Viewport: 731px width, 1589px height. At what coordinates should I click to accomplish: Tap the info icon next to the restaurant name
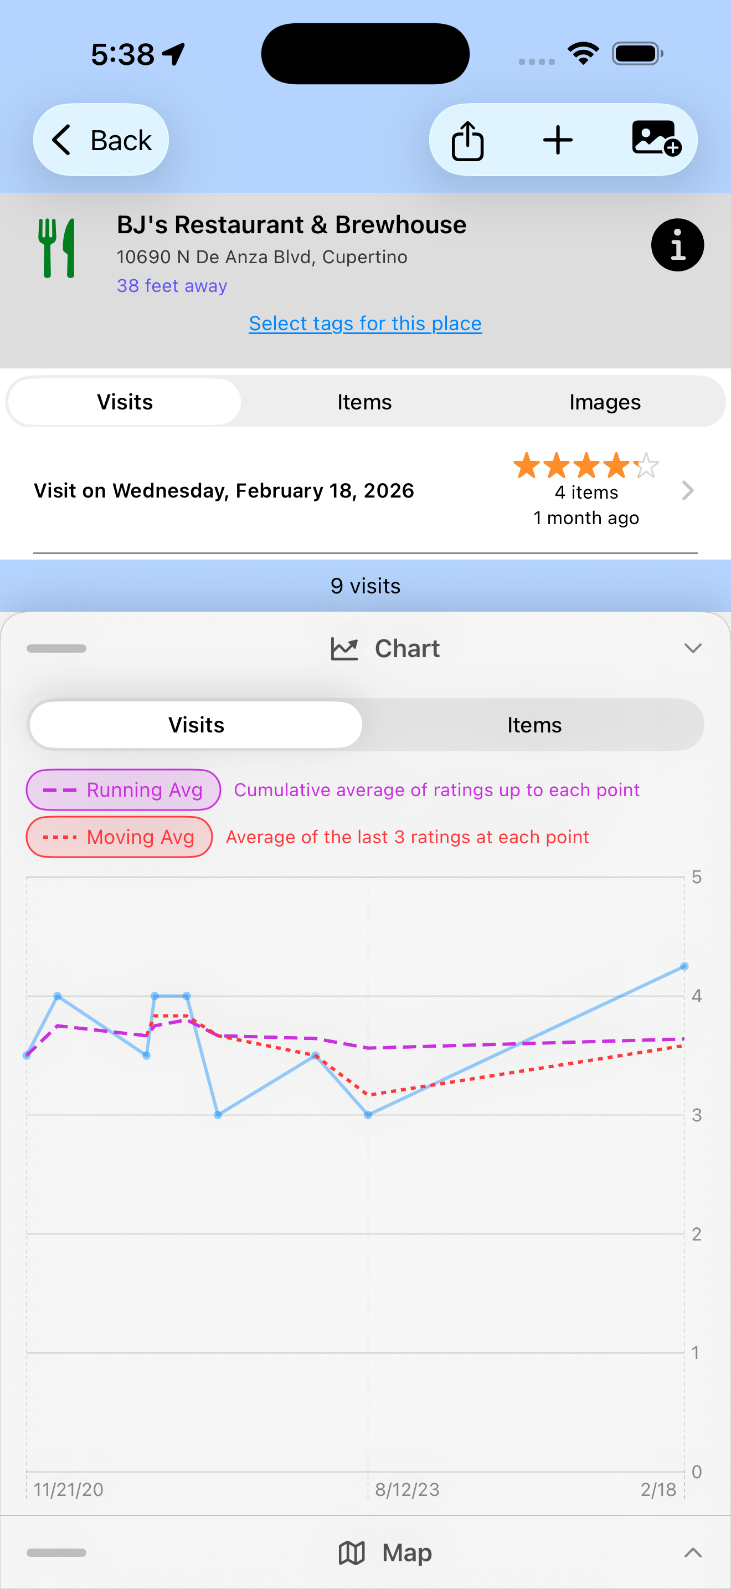[677, 244]
